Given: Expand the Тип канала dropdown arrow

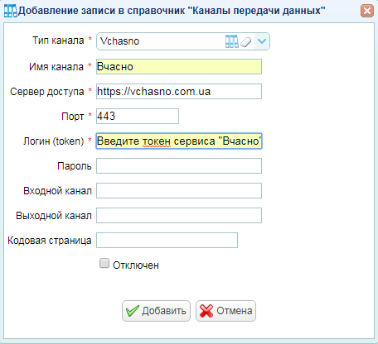Looking at the screenshot, I should [262, 41].
